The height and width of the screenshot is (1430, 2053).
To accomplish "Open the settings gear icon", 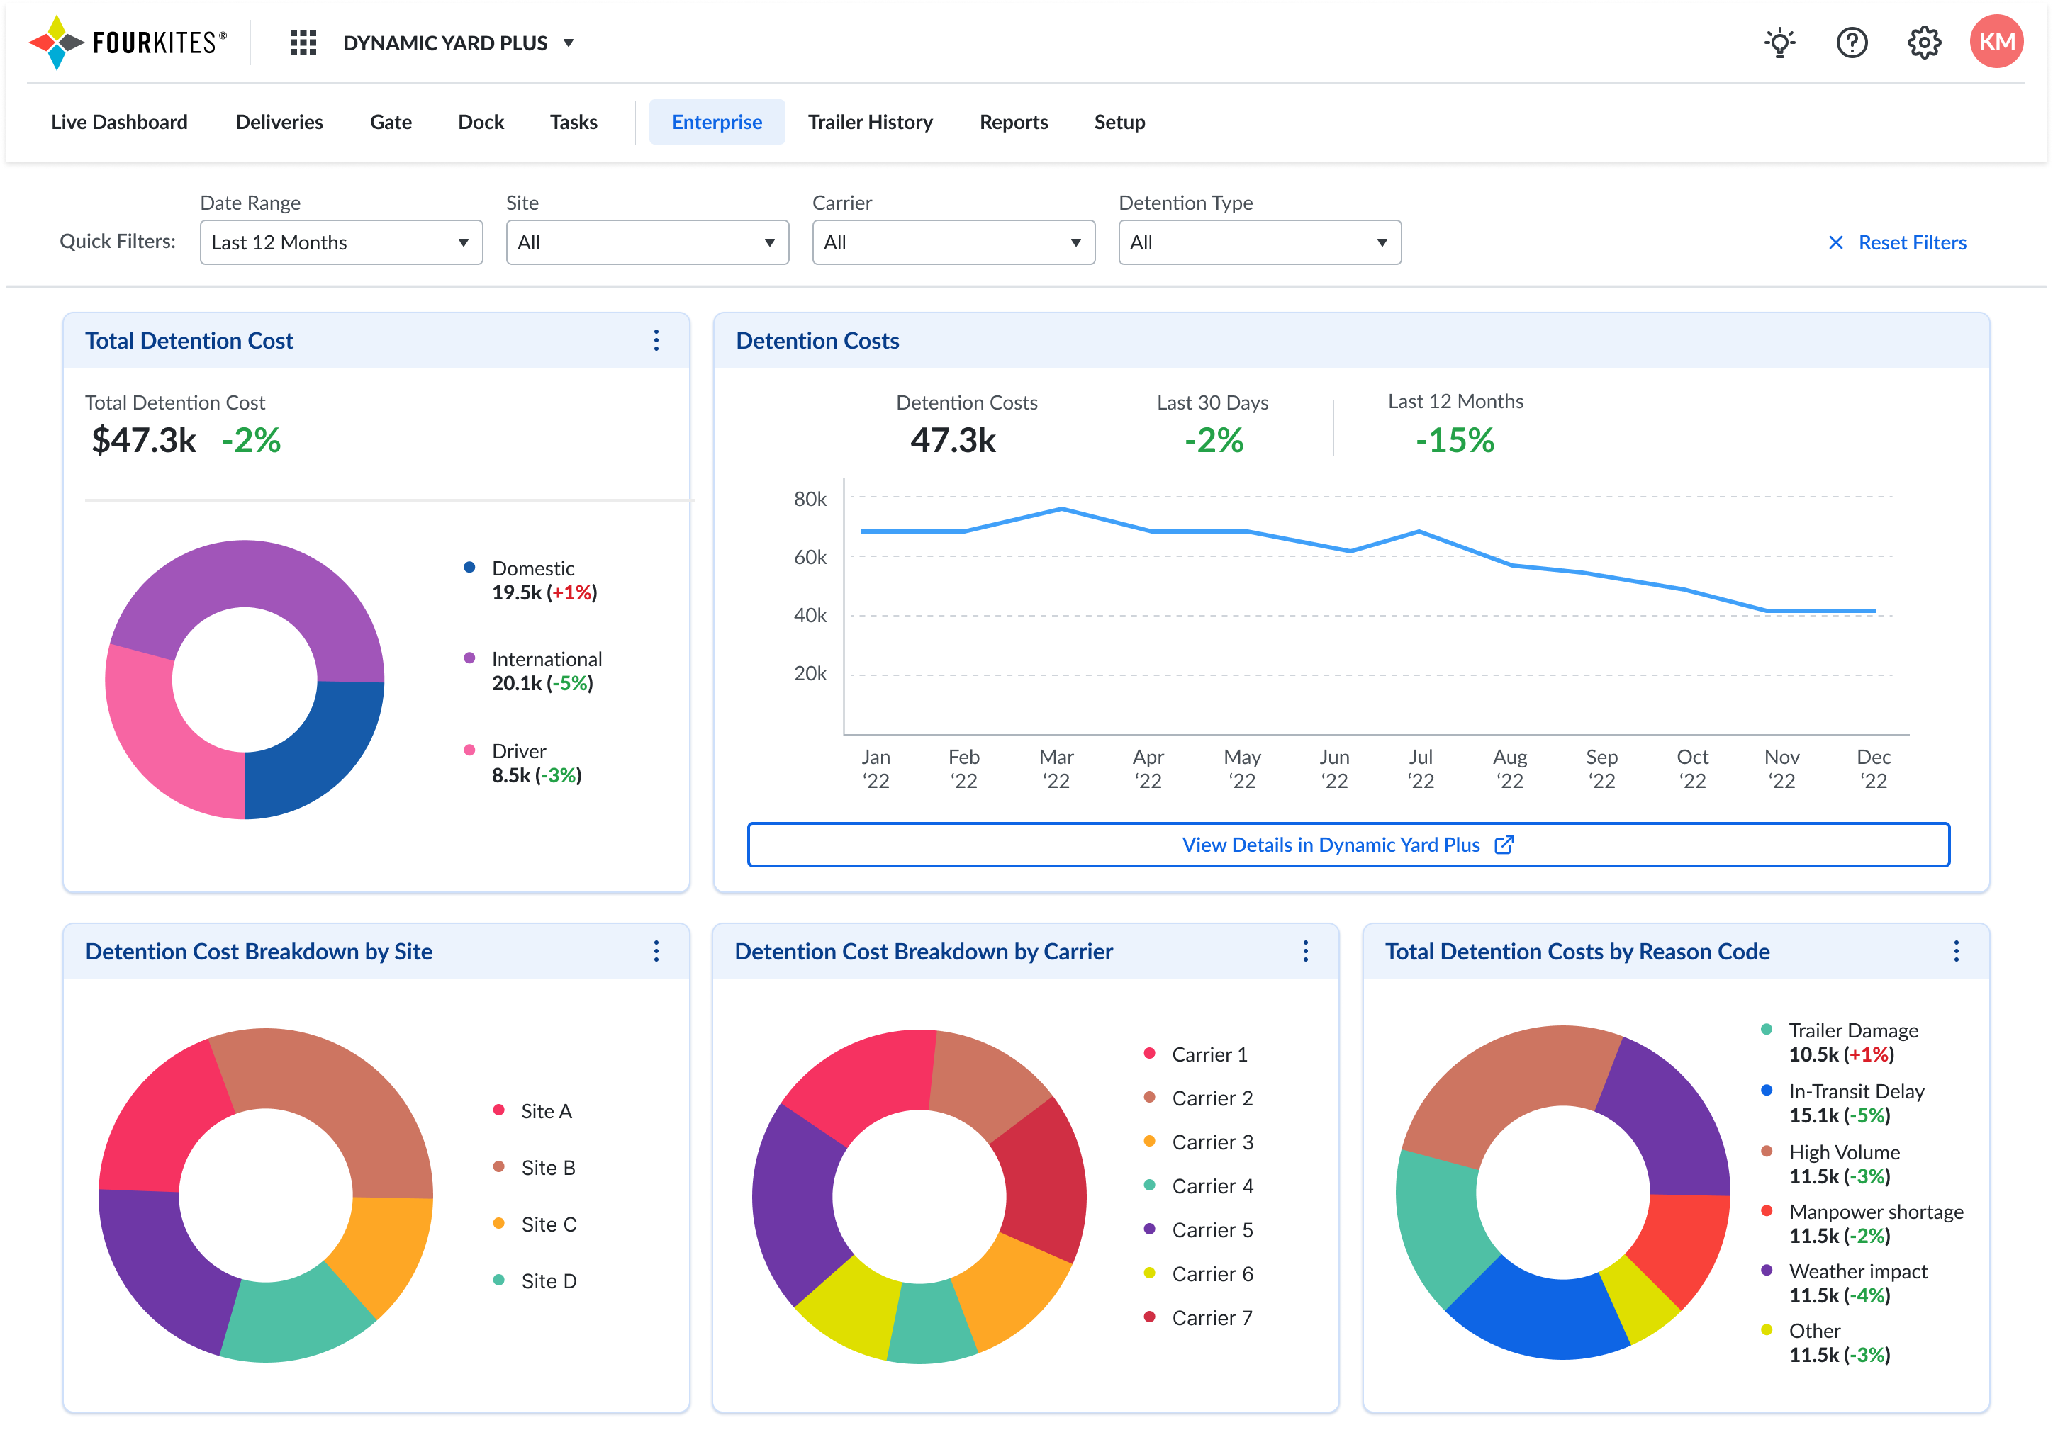I will (1923, 43).
